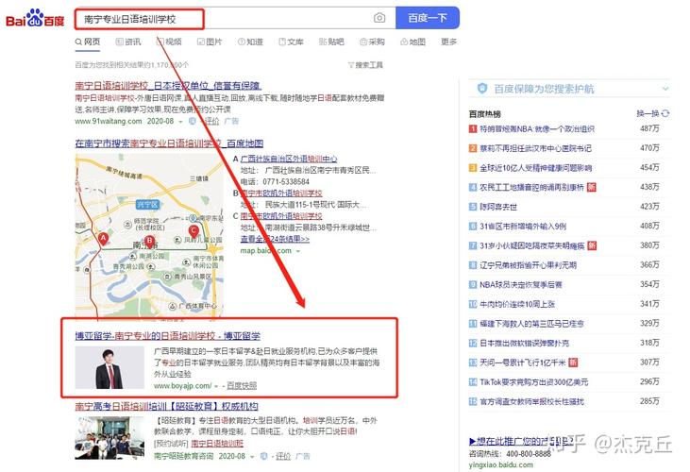Open the 贴吧 tab
690x472 pixels.
point(331,42)
